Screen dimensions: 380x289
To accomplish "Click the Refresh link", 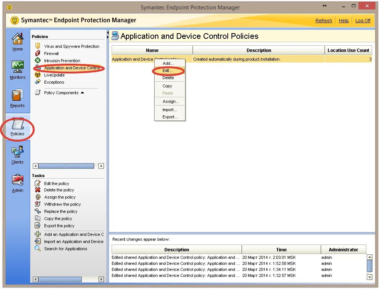I will 323,21.
